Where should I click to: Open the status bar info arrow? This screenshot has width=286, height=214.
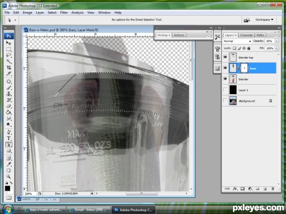click(92, 194)
